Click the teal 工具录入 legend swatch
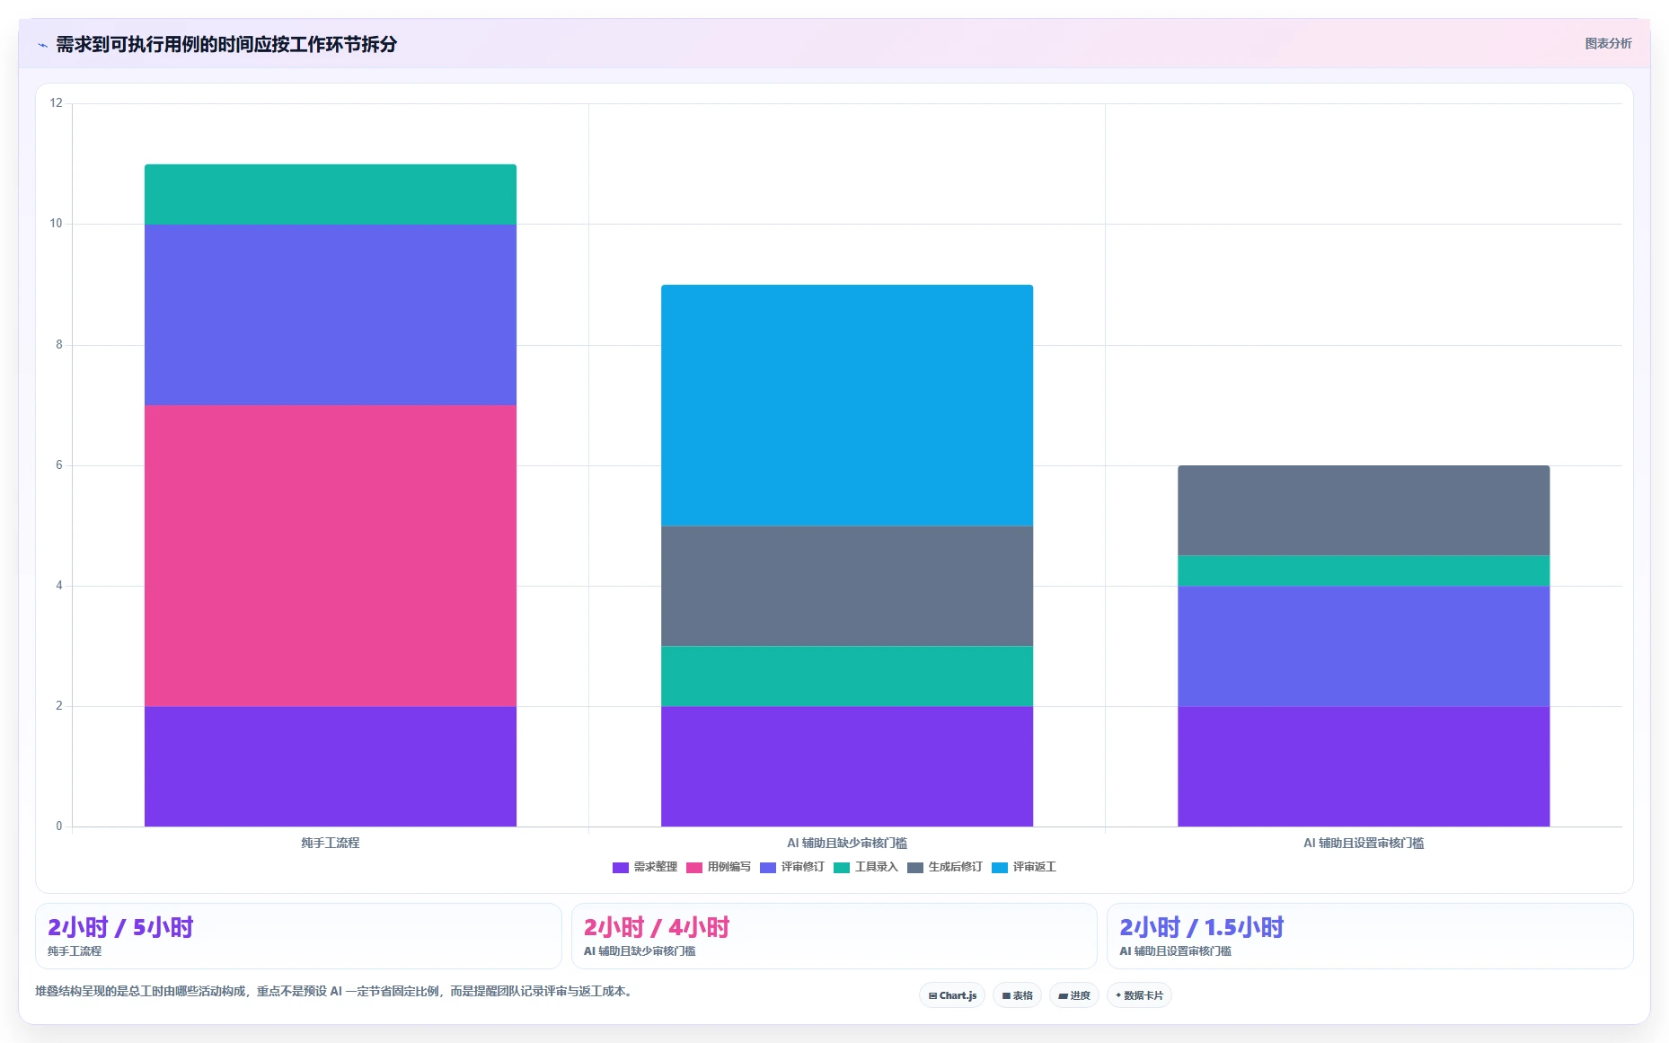 click(841, 868)
